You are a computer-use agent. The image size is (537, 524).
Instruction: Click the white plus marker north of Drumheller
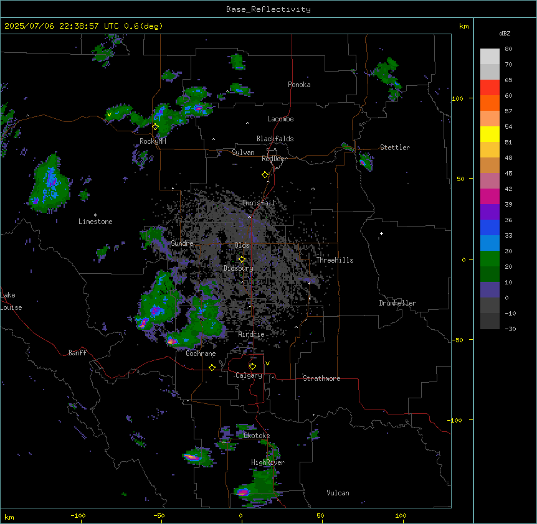[x=381, y=233]
